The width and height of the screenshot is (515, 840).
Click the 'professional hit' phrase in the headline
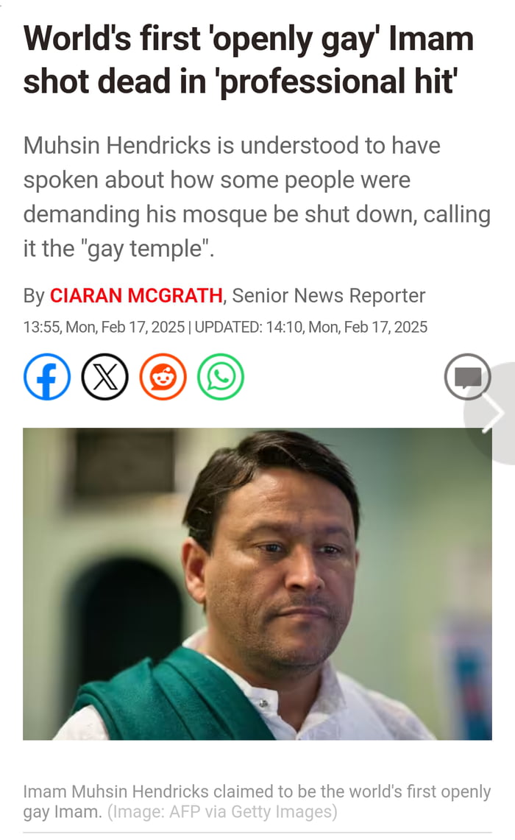point(335,81)
